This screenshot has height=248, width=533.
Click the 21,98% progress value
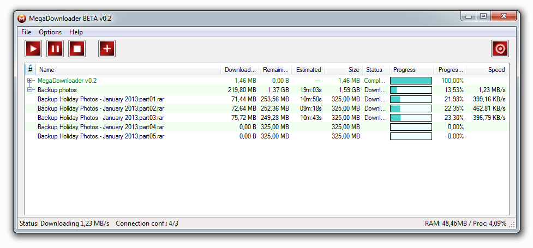click(x=454, y=99)
